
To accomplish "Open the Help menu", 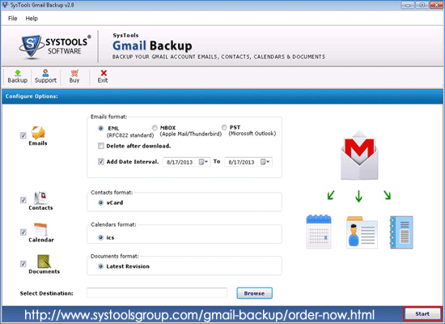I will click(x=32, y=19).
